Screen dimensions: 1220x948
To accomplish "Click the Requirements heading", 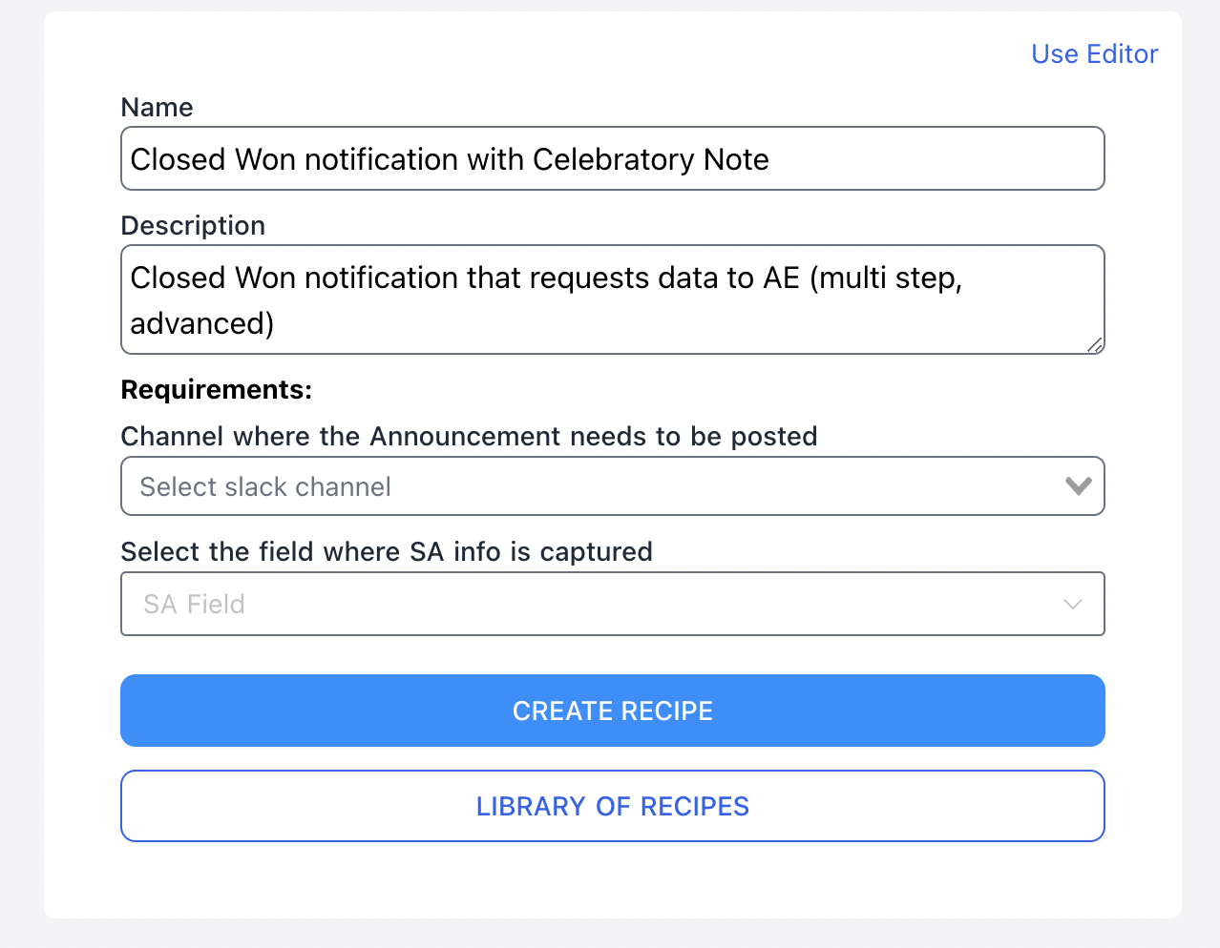I will (x=217, y=389).
